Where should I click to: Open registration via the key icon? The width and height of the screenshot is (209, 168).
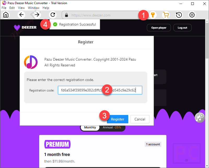[153, 15]
